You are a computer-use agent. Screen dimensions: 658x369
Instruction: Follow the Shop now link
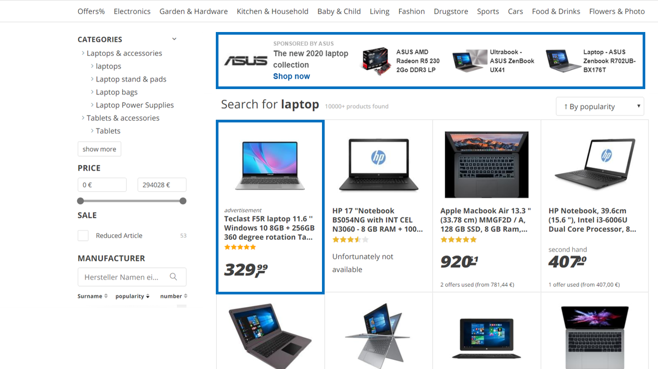(291, 76)
